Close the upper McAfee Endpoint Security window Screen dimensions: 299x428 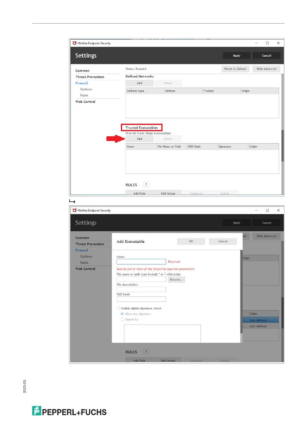[278, 43]
